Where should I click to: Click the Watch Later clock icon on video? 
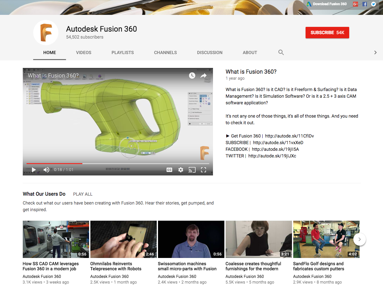coord(192,76)
